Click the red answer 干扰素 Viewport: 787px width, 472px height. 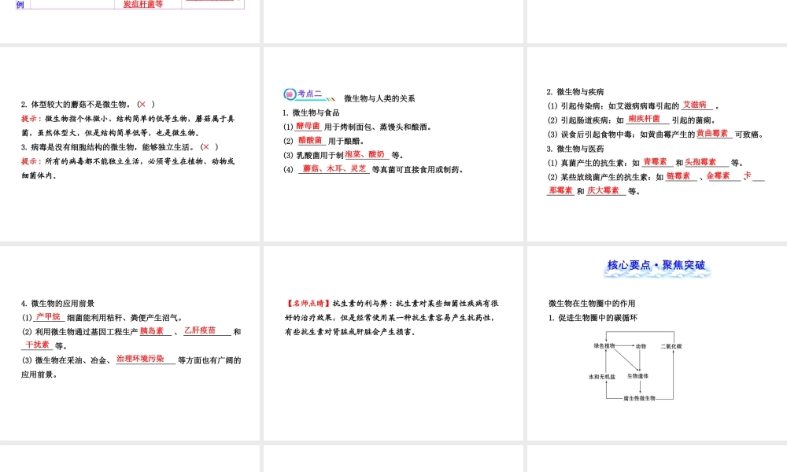pyautogui.click(x=38, y=345)
